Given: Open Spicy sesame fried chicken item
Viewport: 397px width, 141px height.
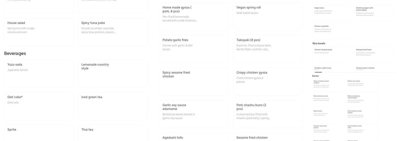Looking at the screenshot, I should point(194,81).
